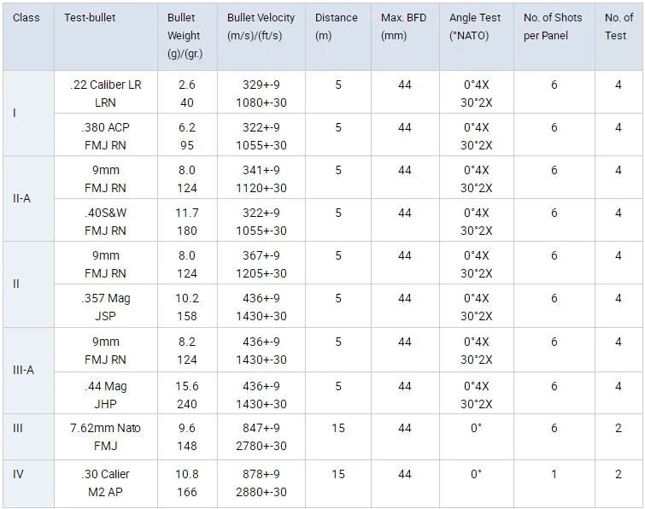Select the .44 Mag JHP cell
Viewport: 645px width, 509px height.
(106, 394)
